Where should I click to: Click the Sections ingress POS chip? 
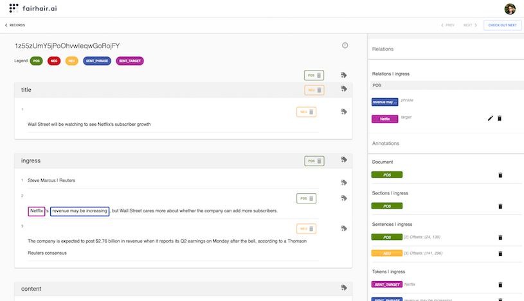(387, 206)
